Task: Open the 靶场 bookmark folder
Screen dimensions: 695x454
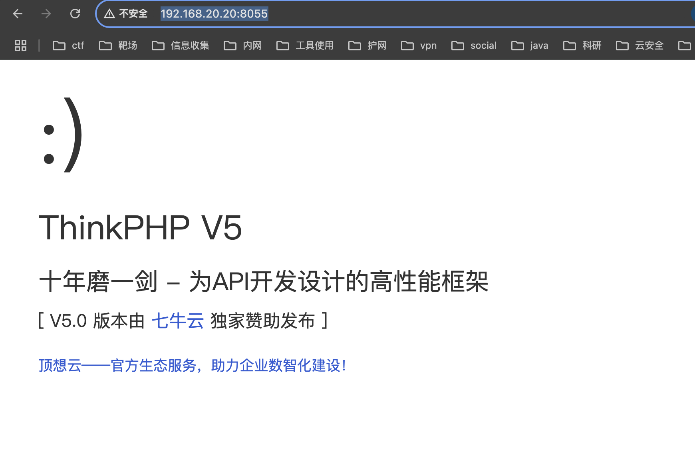Action: pos(118,46)
